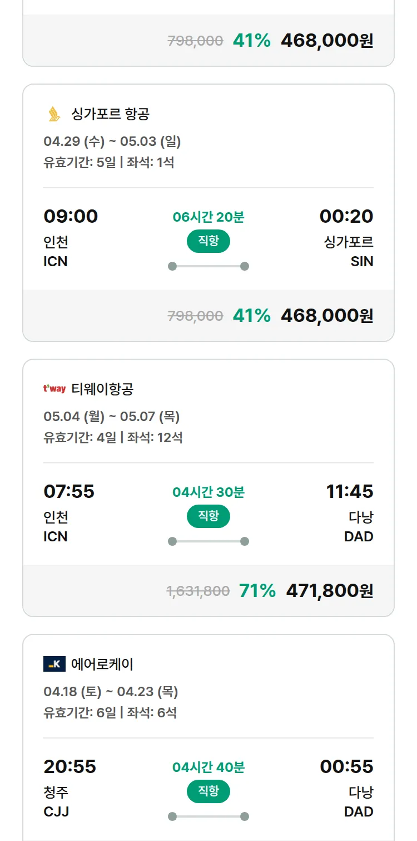This screenshot has width=417, height=841.
Task: Click the 468,000원 price on Singapore card
Action: [x=327, y=316]
